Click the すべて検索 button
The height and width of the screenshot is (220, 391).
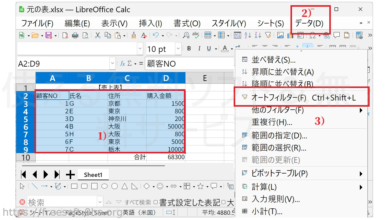[x=137, y=202]
